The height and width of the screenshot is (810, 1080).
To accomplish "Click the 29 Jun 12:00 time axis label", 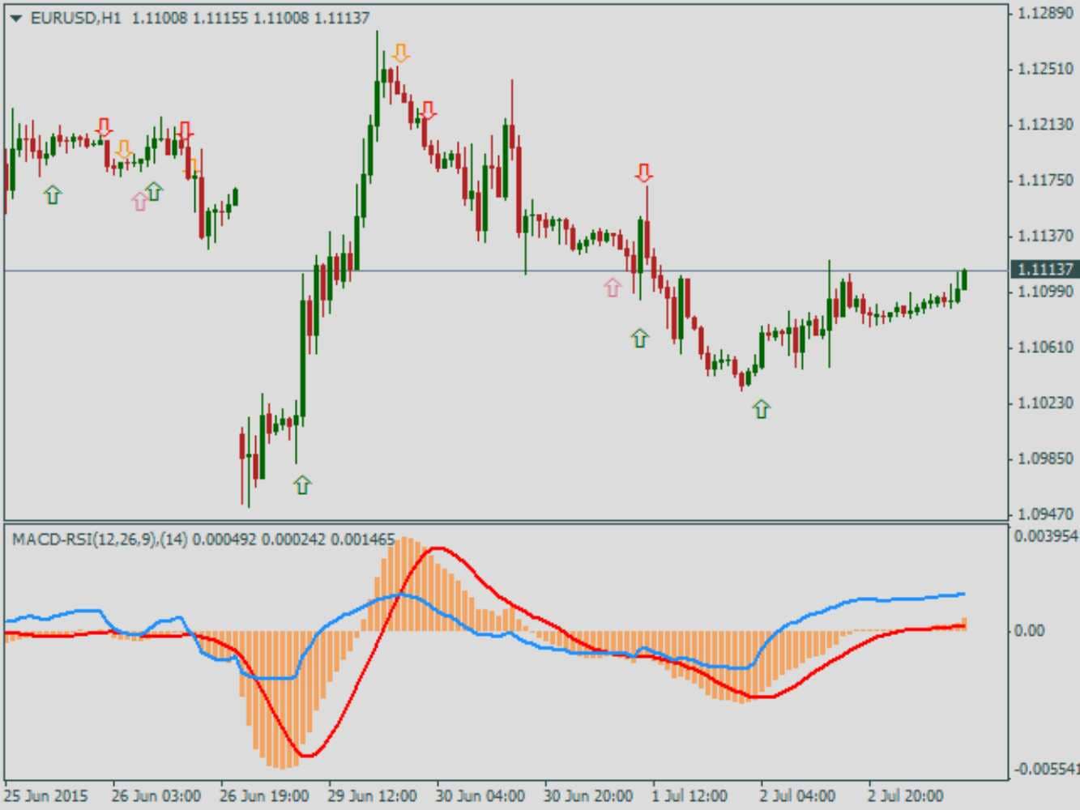I will [374, 795].
